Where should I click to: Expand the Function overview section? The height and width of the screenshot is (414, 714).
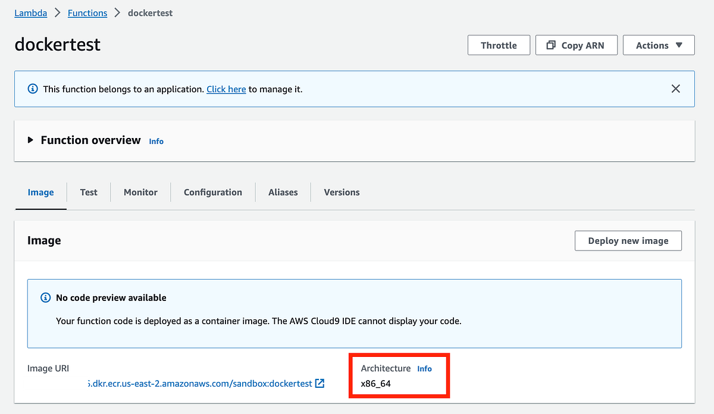tap(90, 140)
